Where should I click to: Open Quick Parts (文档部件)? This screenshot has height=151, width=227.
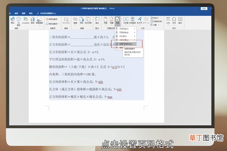(x=132, y=21)
